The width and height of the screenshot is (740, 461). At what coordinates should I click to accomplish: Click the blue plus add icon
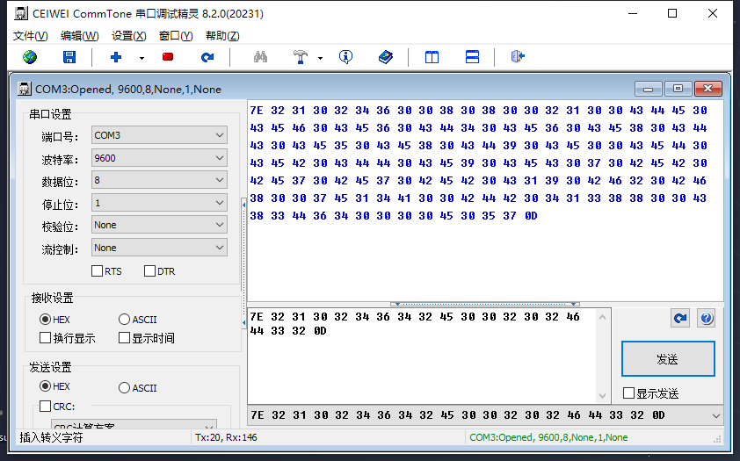pos(116,57)
